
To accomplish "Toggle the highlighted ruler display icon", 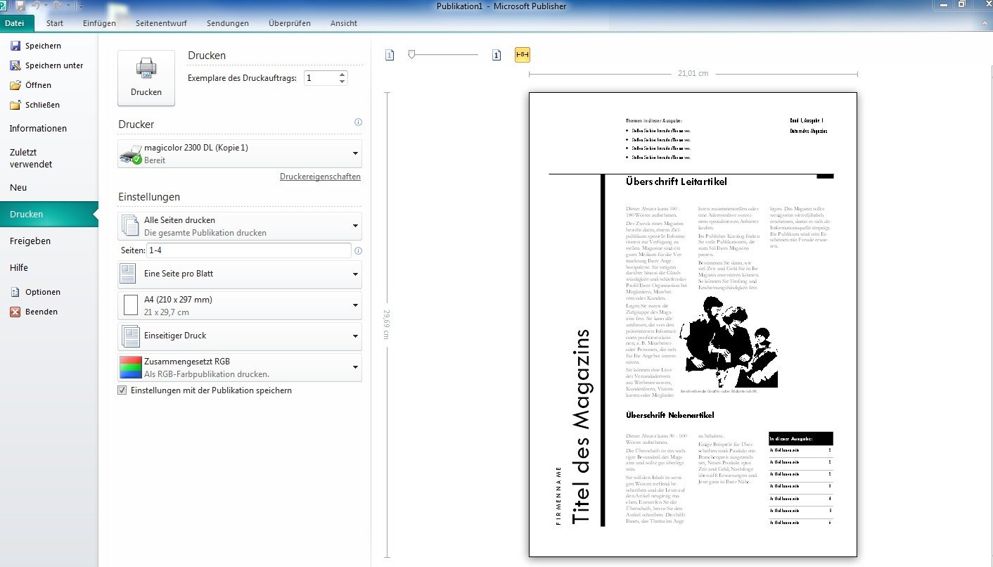I will tap(522, 55).
